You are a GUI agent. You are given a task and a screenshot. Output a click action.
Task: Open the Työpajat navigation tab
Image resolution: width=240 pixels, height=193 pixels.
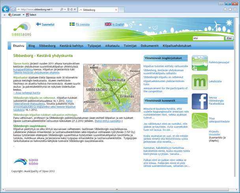tap(94, 46)
